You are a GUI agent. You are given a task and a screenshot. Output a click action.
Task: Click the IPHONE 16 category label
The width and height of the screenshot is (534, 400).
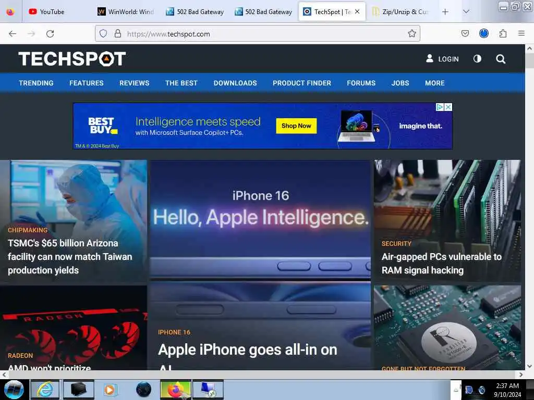(174, 332)
